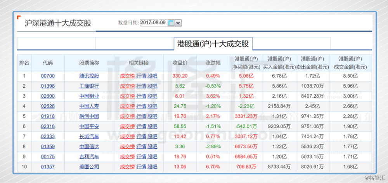Viewport: 388px width, 183px height.
Task: Click 行情 link in 美图公司 row
Action: click(141, 167)
